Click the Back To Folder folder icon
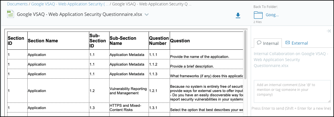Image resolution: width=334 pixels, height=117 pixels. pos(258,15)
